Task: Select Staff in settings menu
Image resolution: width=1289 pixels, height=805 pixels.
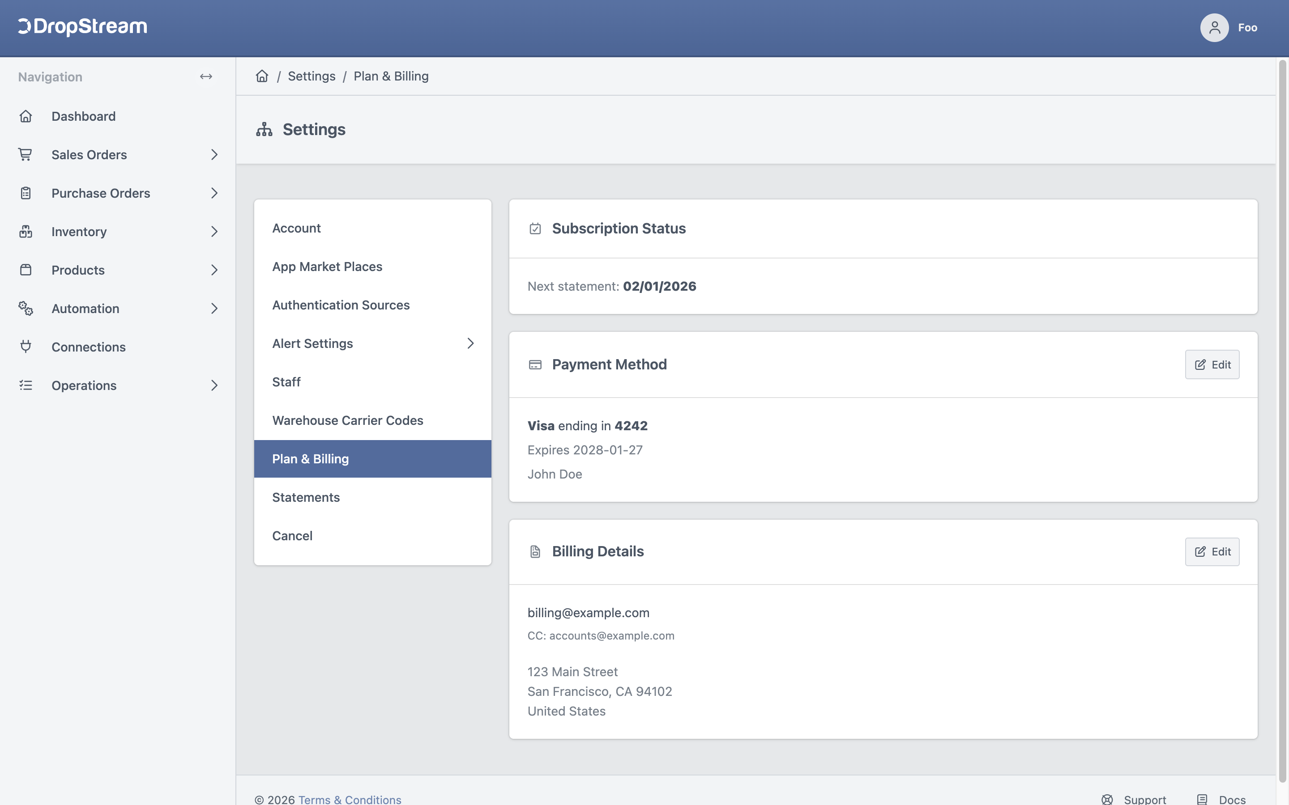Action: (x=372, y=382)
